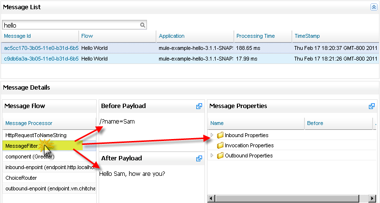Screen dimensions: 380x203
Task: Click the search field containing hello
Action: click(x=70, y=25)
